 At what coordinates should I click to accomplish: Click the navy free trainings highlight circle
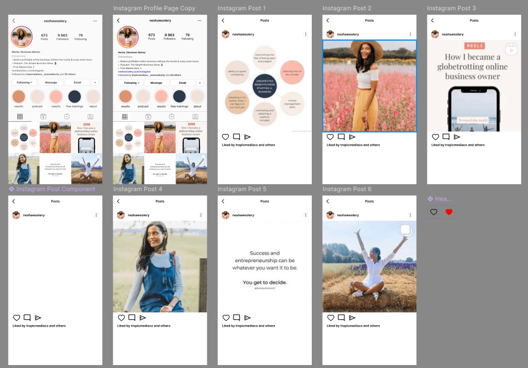click(x=75, y=97)
